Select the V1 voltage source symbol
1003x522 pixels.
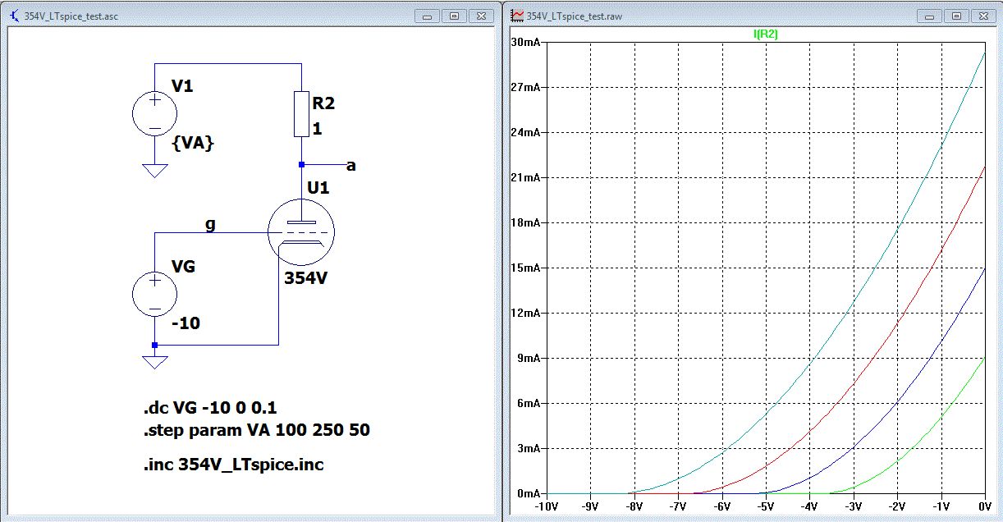[x=154, y=113]
